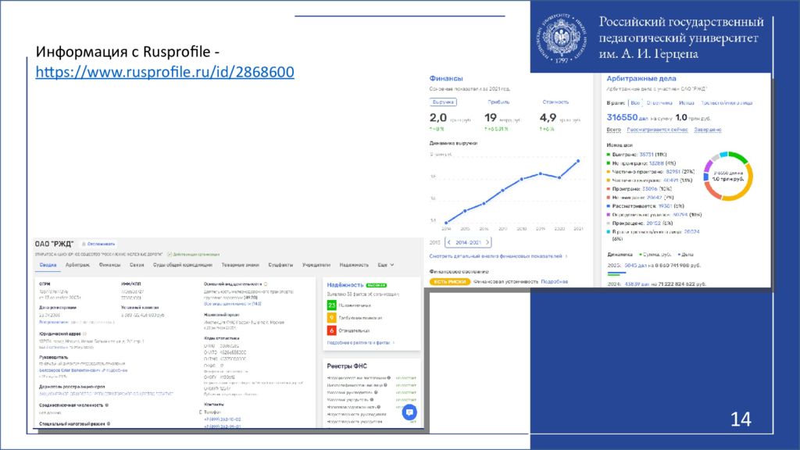Click the info icon in first Реестры ФНС row
The width and height of the screenshot is (800, 450).
click(389, 378)
